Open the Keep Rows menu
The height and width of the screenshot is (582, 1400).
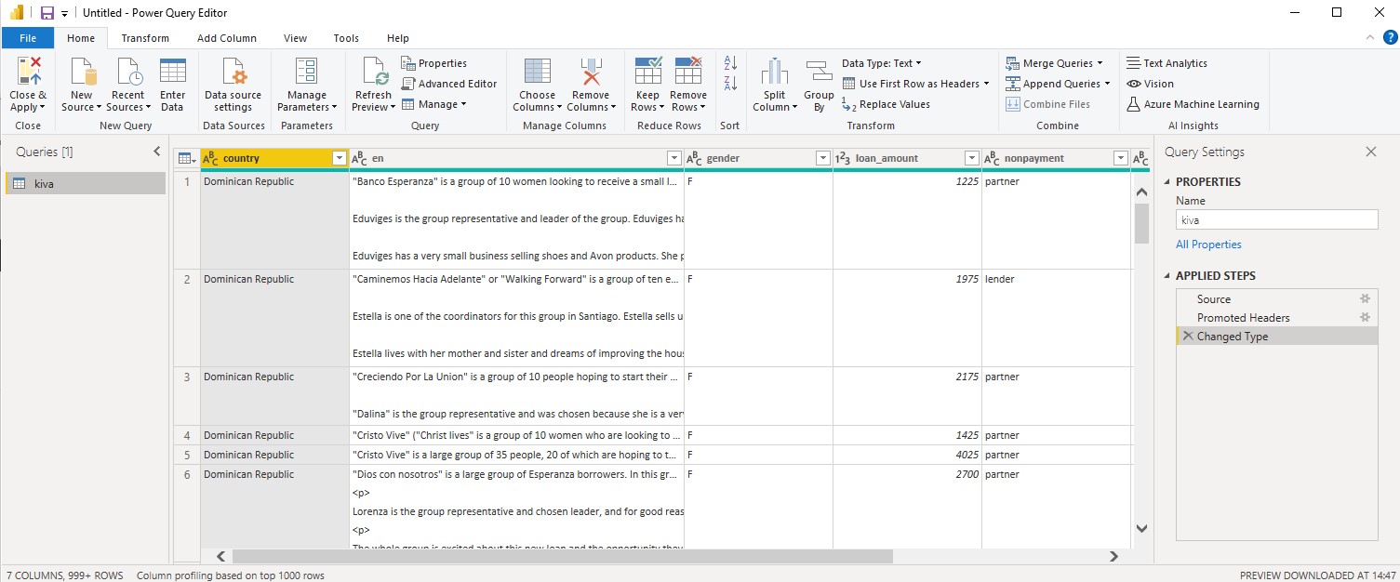click(647, 85)
